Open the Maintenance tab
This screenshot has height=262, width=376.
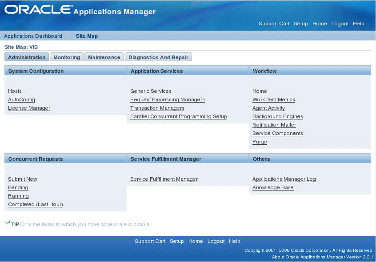[x=104, y=57]
